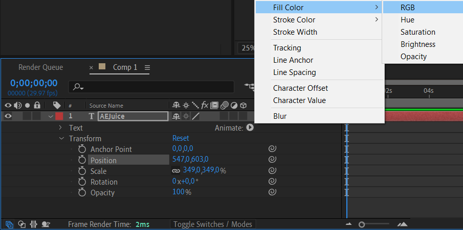This screenshot has height=230, width=463.
Task: Click the layer search input field
Action: click(153, 87)
